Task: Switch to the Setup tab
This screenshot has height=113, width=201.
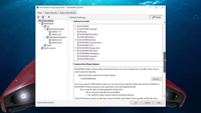Action: tap(40, 13)
